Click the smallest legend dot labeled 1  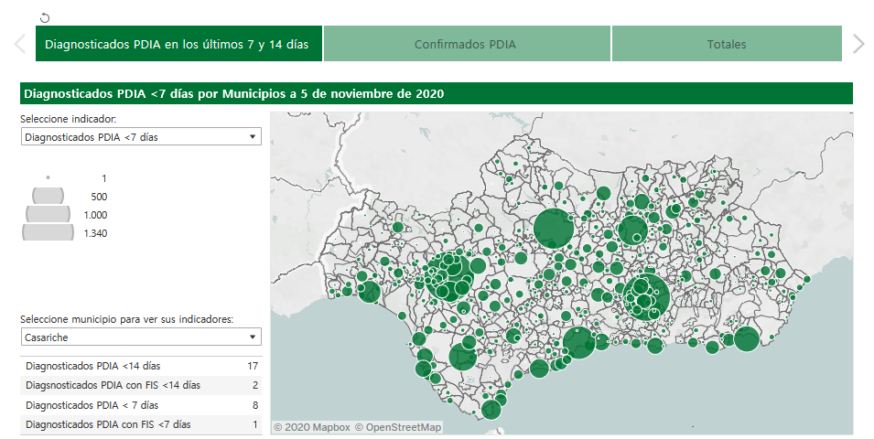point(48,177)
